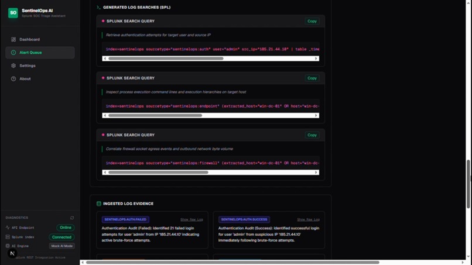The height and width of the screenshot is (265, 472).
Task: Click the page horizontal scrollbar left arrow
Action: click(83, 263)
